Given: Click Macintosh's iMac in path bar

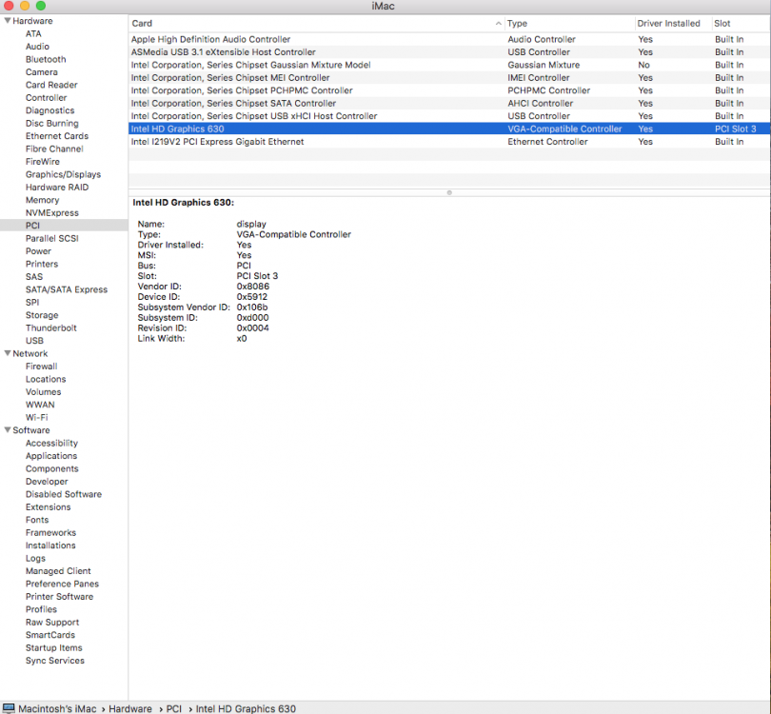Looking at the screenshot, I should click(57, 708).
